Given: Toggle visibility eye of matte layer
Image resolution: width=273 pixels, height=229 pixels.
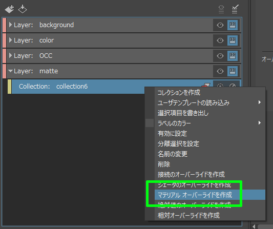Looking at the screenshot, I should coord(220,71).
